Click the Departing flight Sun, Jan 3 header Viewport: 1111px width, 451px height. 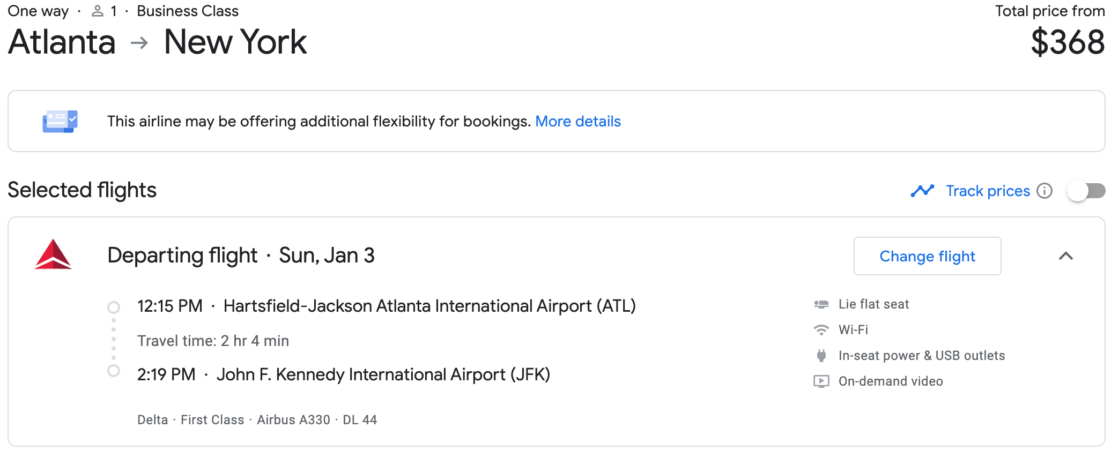tap(241, 255)
